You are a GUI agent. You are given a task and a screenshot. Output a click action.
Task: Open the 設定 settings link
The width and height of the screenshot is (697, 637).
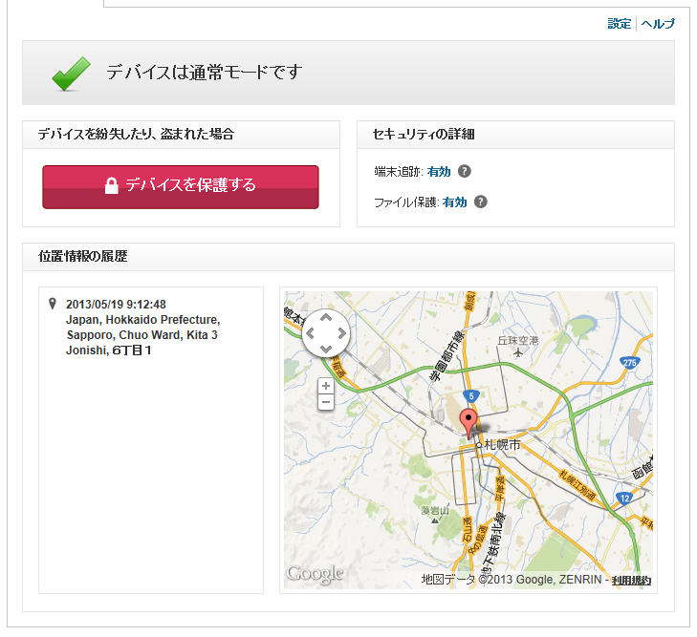tap(619, 24)
